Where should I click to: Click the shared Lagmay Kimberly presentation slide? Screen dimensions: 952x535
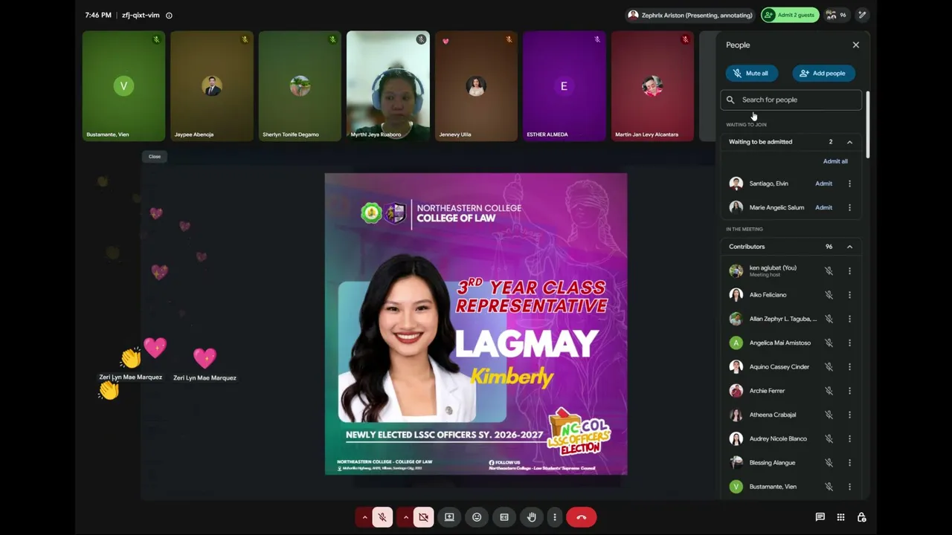[x=476, y=324]
